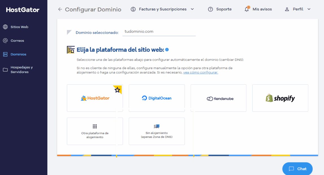Click the Soporte question mark icon
The image size is (324, 175).
pyautogui.click(x=210, y=9)
